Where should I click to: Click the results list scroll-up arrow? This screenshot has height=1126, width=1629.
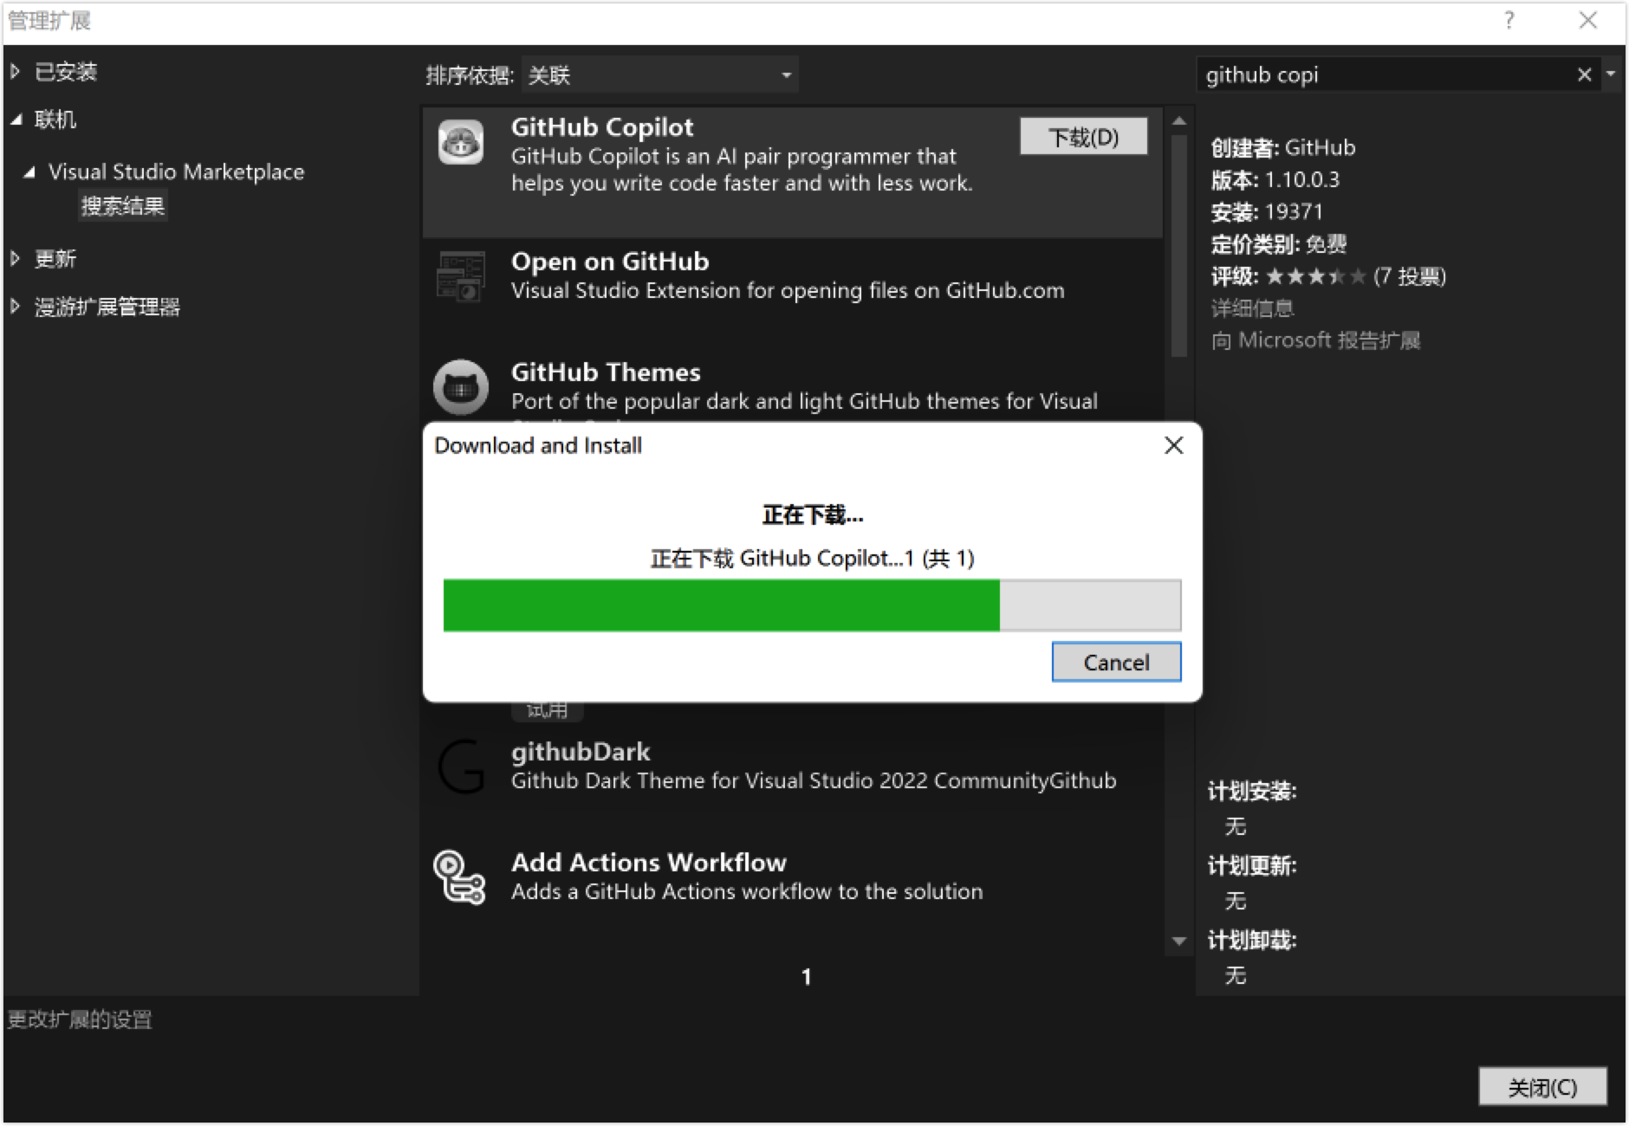tap(1178, 121)
